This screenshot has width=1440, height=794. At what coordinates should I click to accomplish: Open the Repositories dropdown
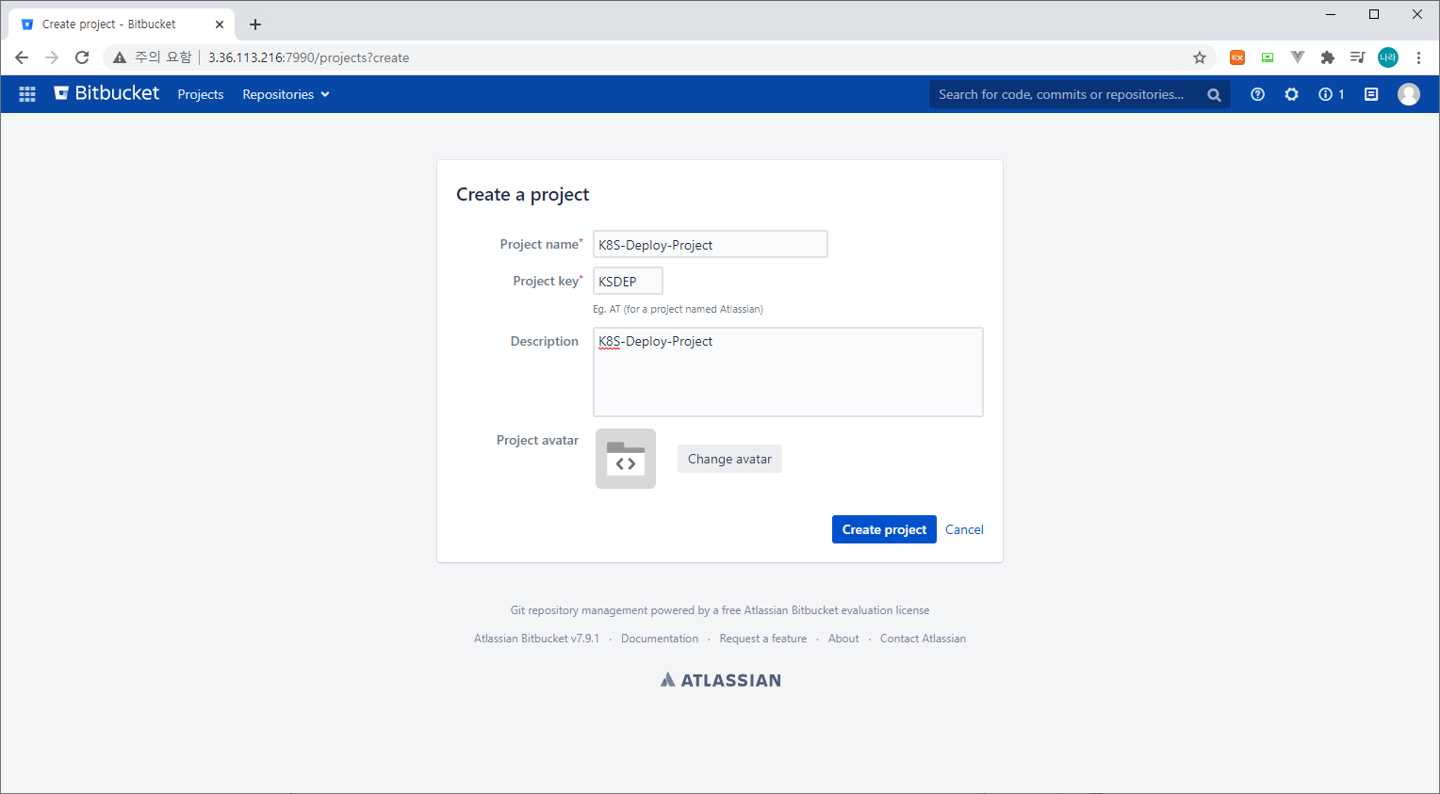(285, 94)
